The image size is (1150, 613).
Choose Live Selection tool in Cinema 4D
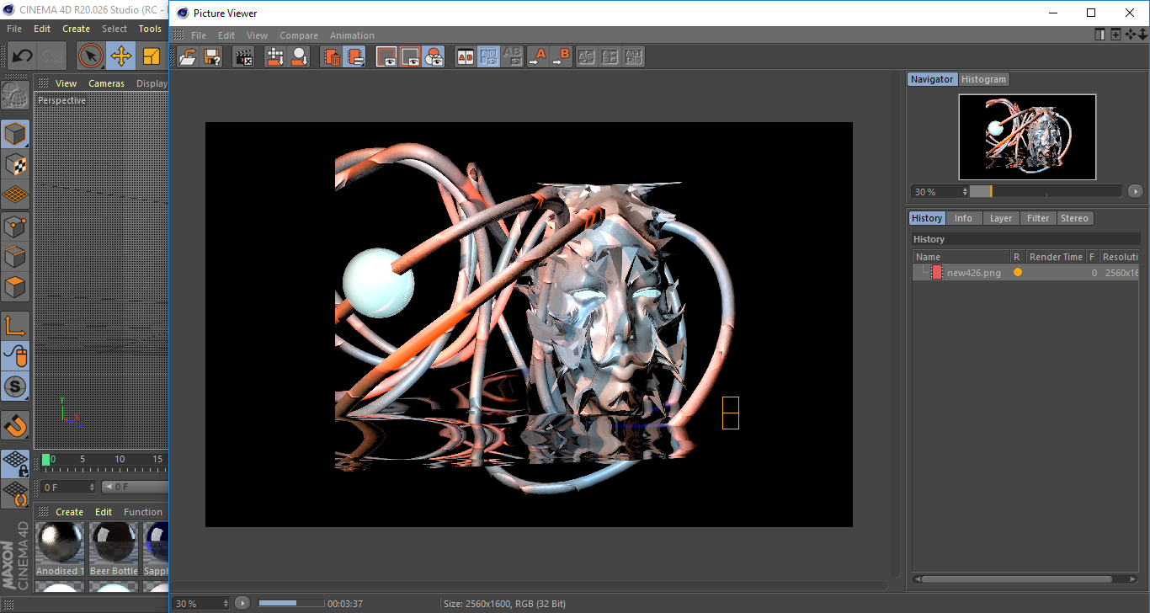[91, 56]
